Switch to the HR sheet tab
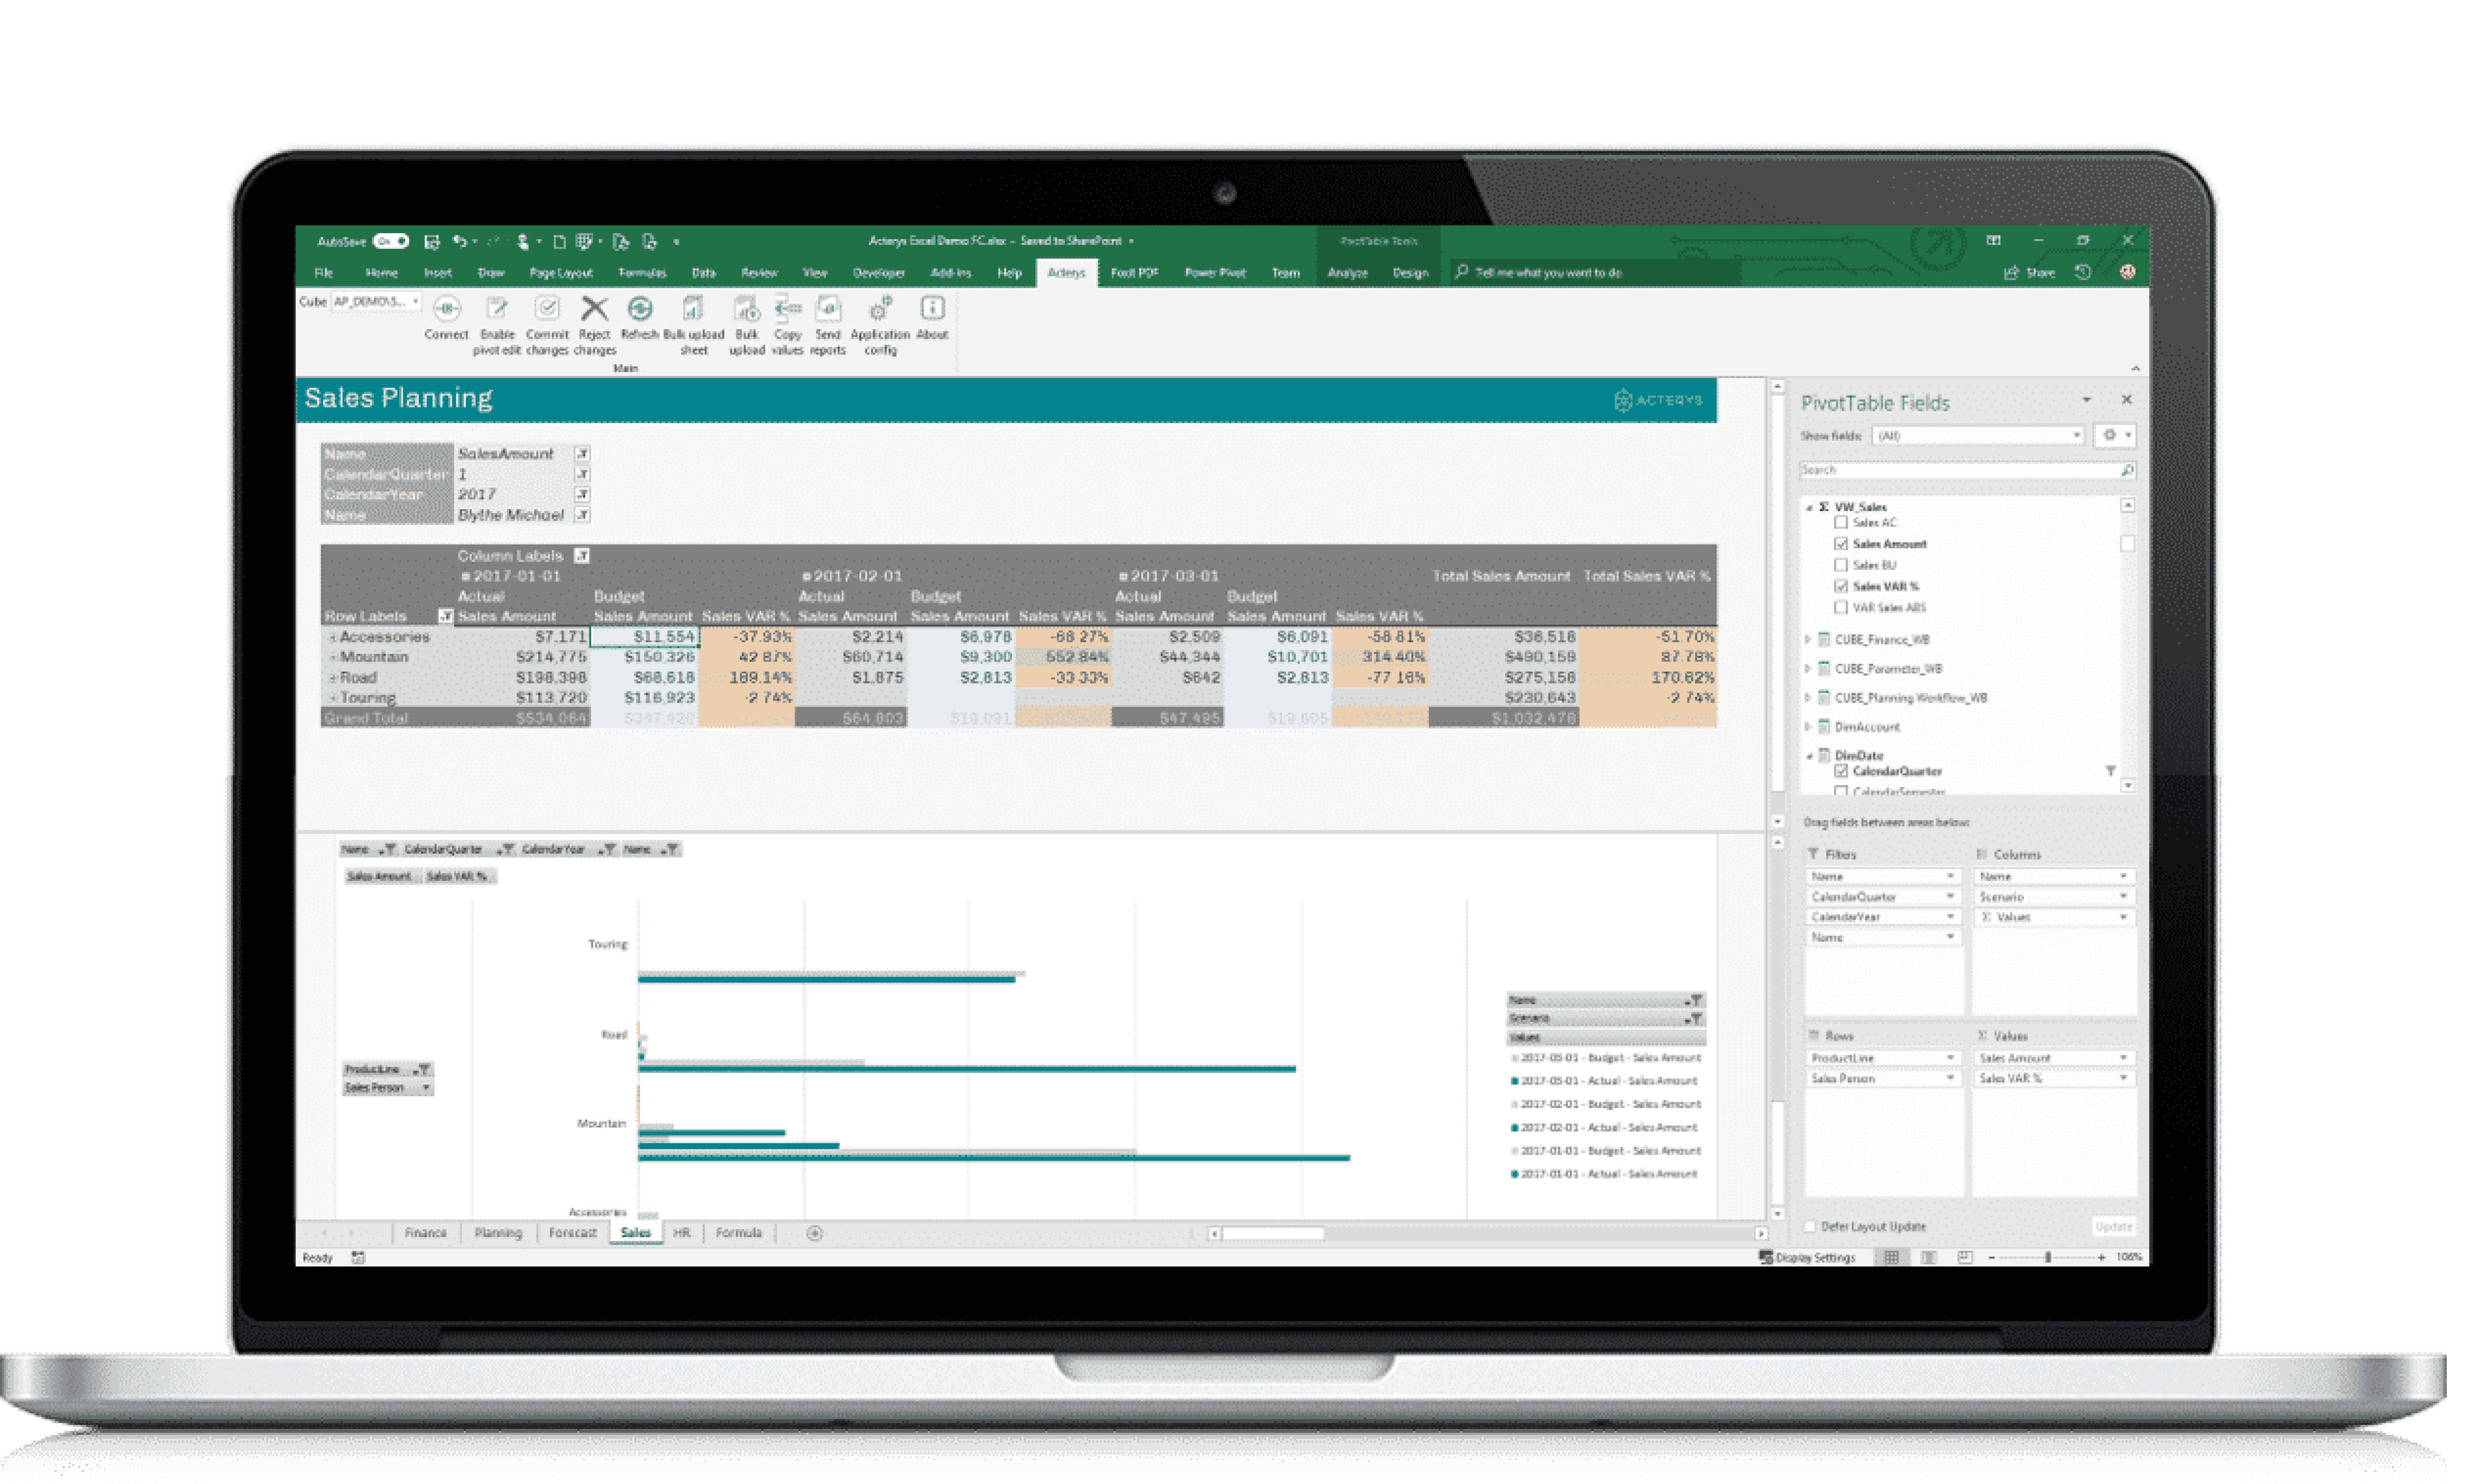This screenshot has width=2484, height=1484. [681, 1233]
